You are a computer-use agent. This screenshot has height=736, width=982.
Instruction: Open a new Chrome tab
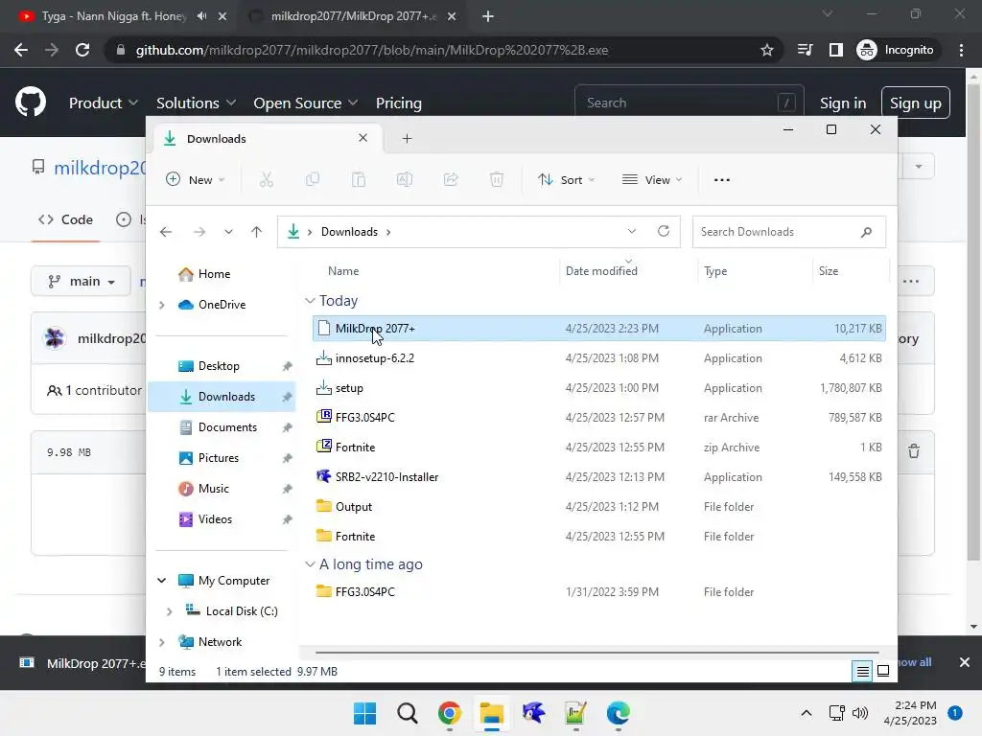[x=488, y=16]
